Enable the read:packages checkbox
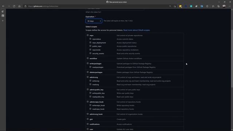 pyautogui.click(x=90, y=67)
